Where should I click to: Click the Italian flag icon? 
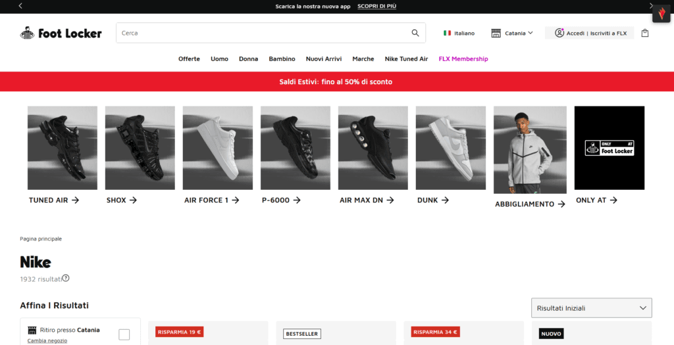click(447, 33)
